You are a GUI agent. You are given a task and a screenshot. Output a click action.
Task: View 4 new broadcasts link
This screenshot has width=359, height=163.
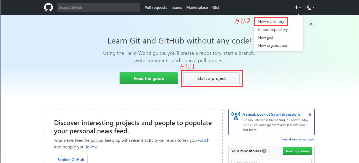[298, 139]
